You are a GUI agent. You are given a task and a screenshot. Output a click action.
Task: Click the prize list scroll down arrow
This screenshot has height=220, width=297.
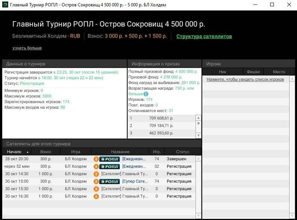click(x=198, y=136)
